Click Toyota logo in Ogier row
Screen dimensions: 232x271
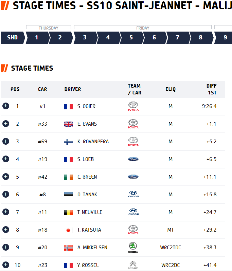pyautogui.click(x=133, y=106)
